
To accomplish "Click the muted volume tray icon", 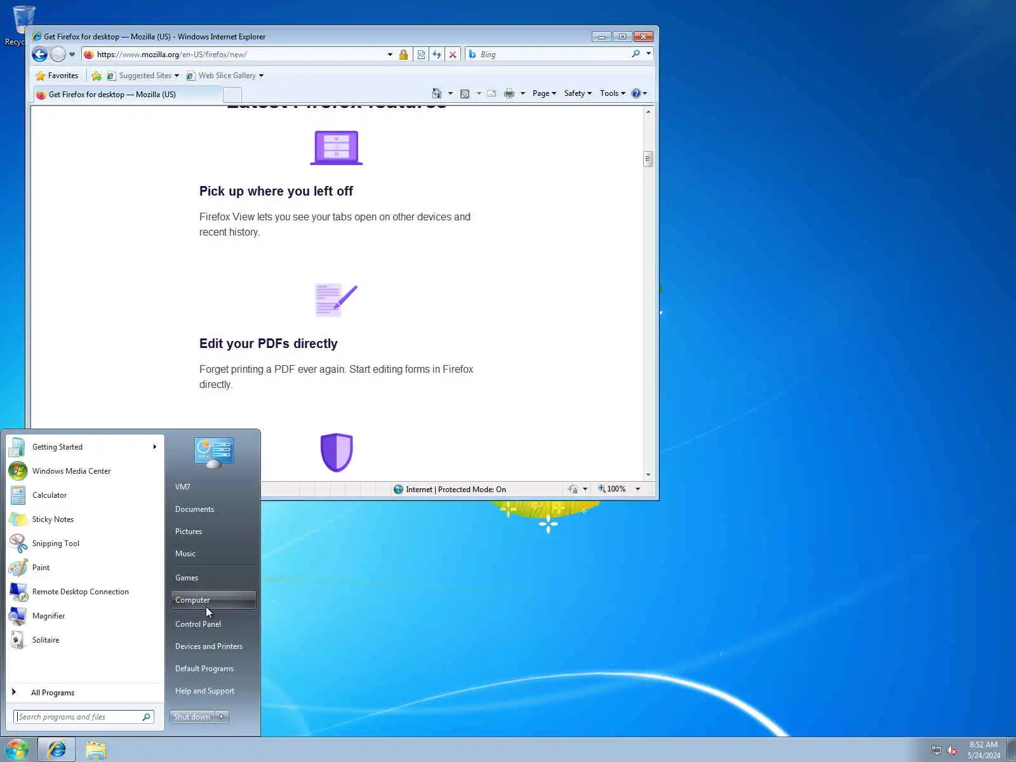I will coord(952,751).
